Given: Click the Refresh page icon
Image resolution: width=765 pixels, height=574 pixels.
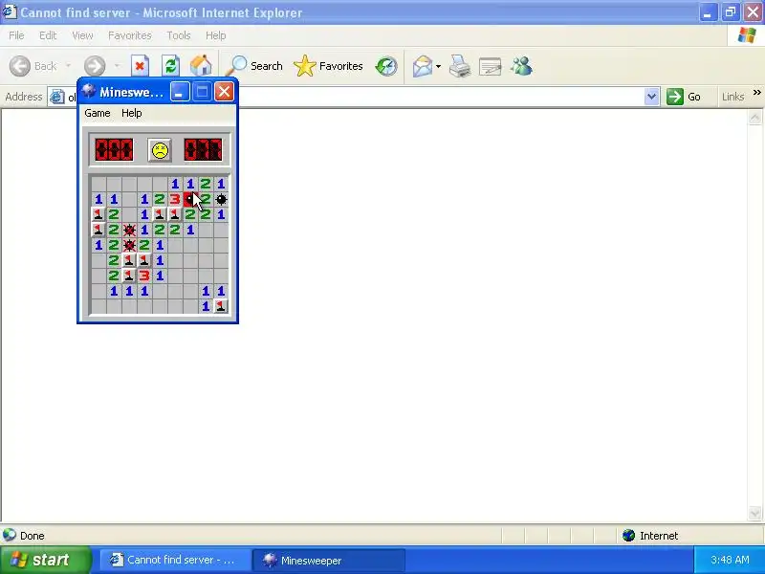Looking at the screenshot, I should click(x=170, y=66).
